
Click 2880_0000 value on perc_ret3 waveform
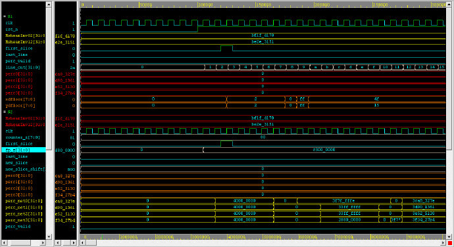349,220
